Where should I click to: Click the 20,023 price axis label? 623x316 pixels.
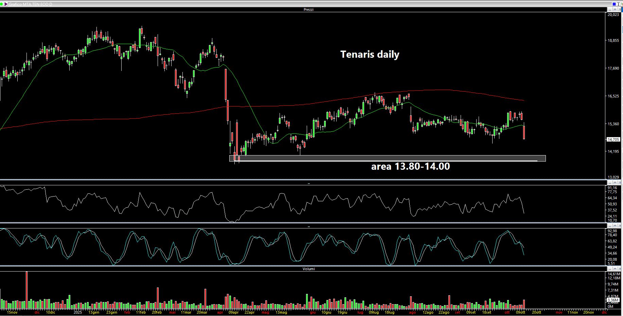613,15
